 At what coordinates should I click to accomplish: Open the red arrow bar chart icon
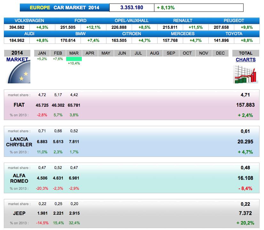pos(245,74)
